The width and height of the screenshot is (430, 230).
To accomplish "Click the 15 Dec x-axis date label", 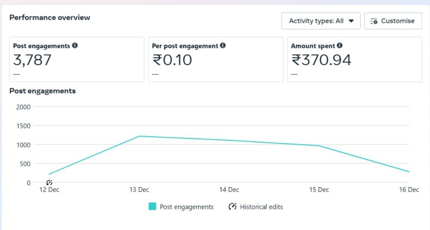I will [x=319, y=190].
